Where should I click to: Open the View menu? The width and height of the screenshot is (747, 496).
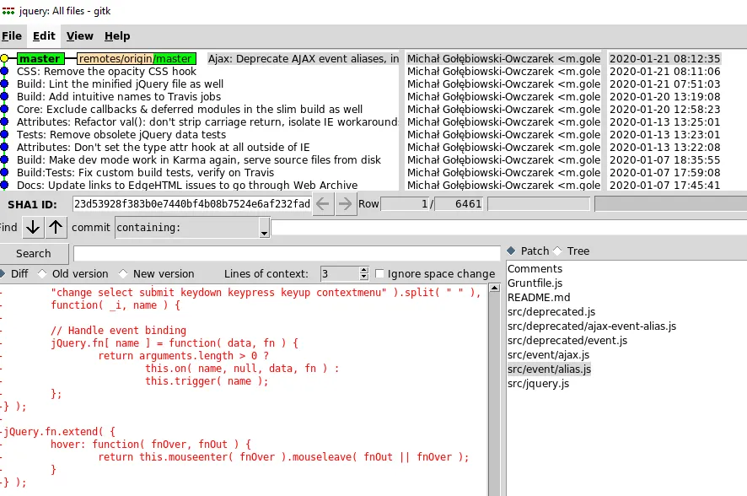click(x=79, y=36)
